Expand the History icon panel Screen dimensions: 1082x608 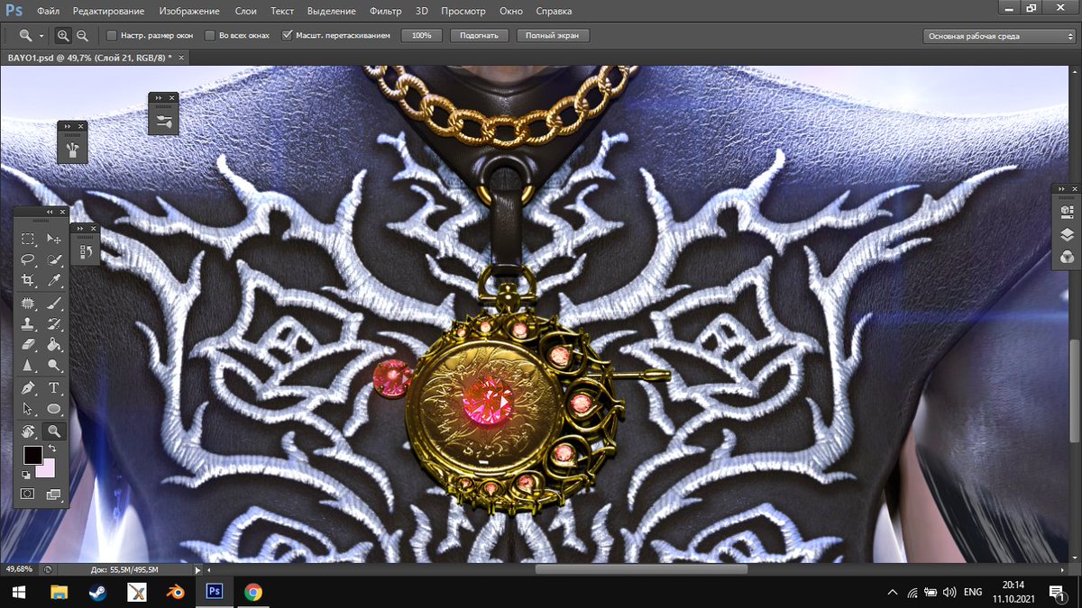pyautogui.click(x=80, y=229)
